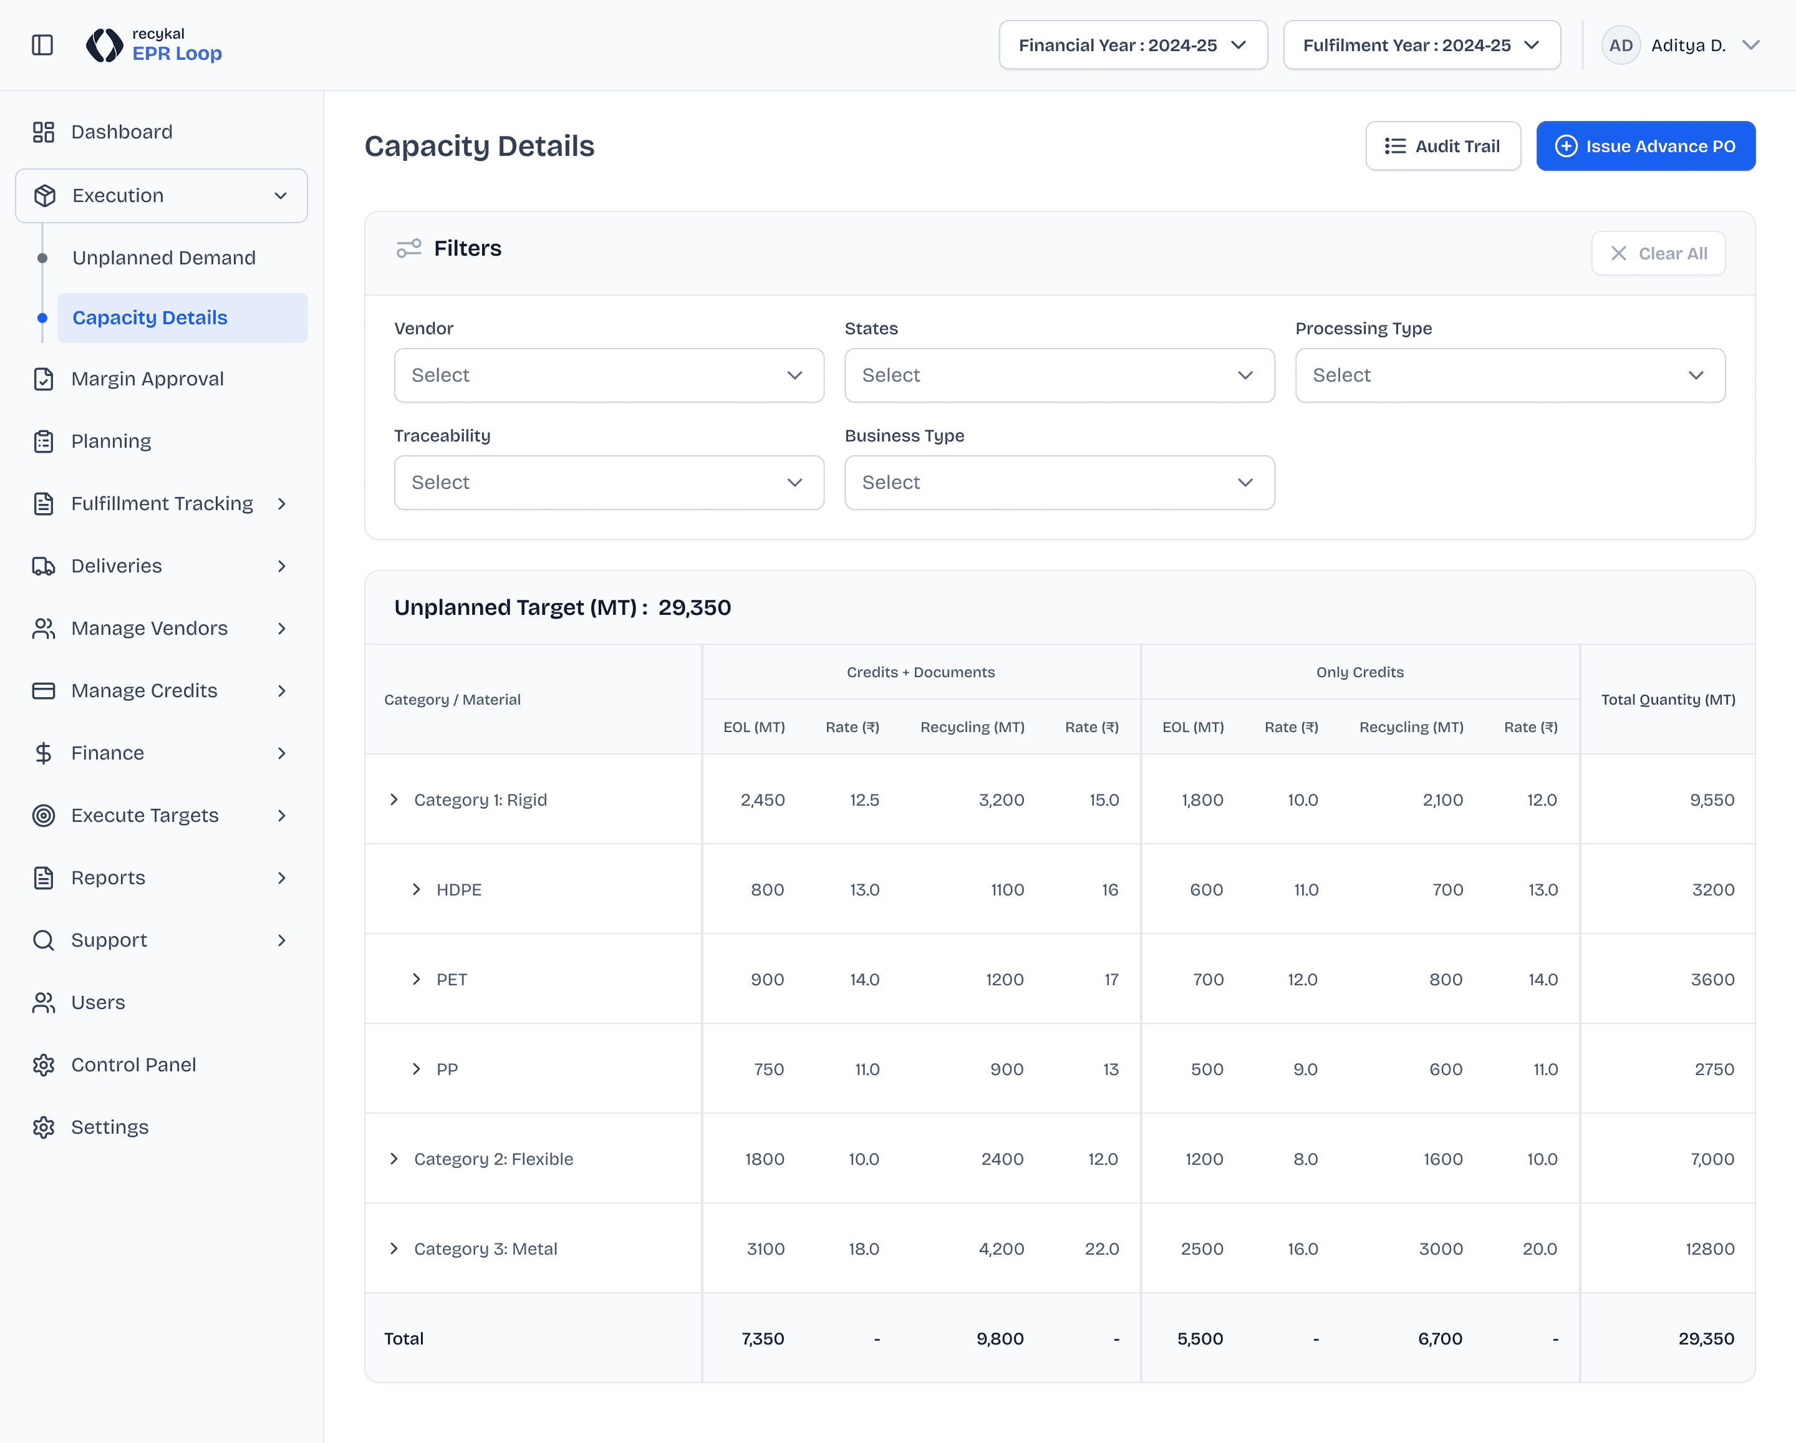Viewport: 1796px width, 1443px height.
Task: Click the Finance dollar icon
Action: pos(43,753)
